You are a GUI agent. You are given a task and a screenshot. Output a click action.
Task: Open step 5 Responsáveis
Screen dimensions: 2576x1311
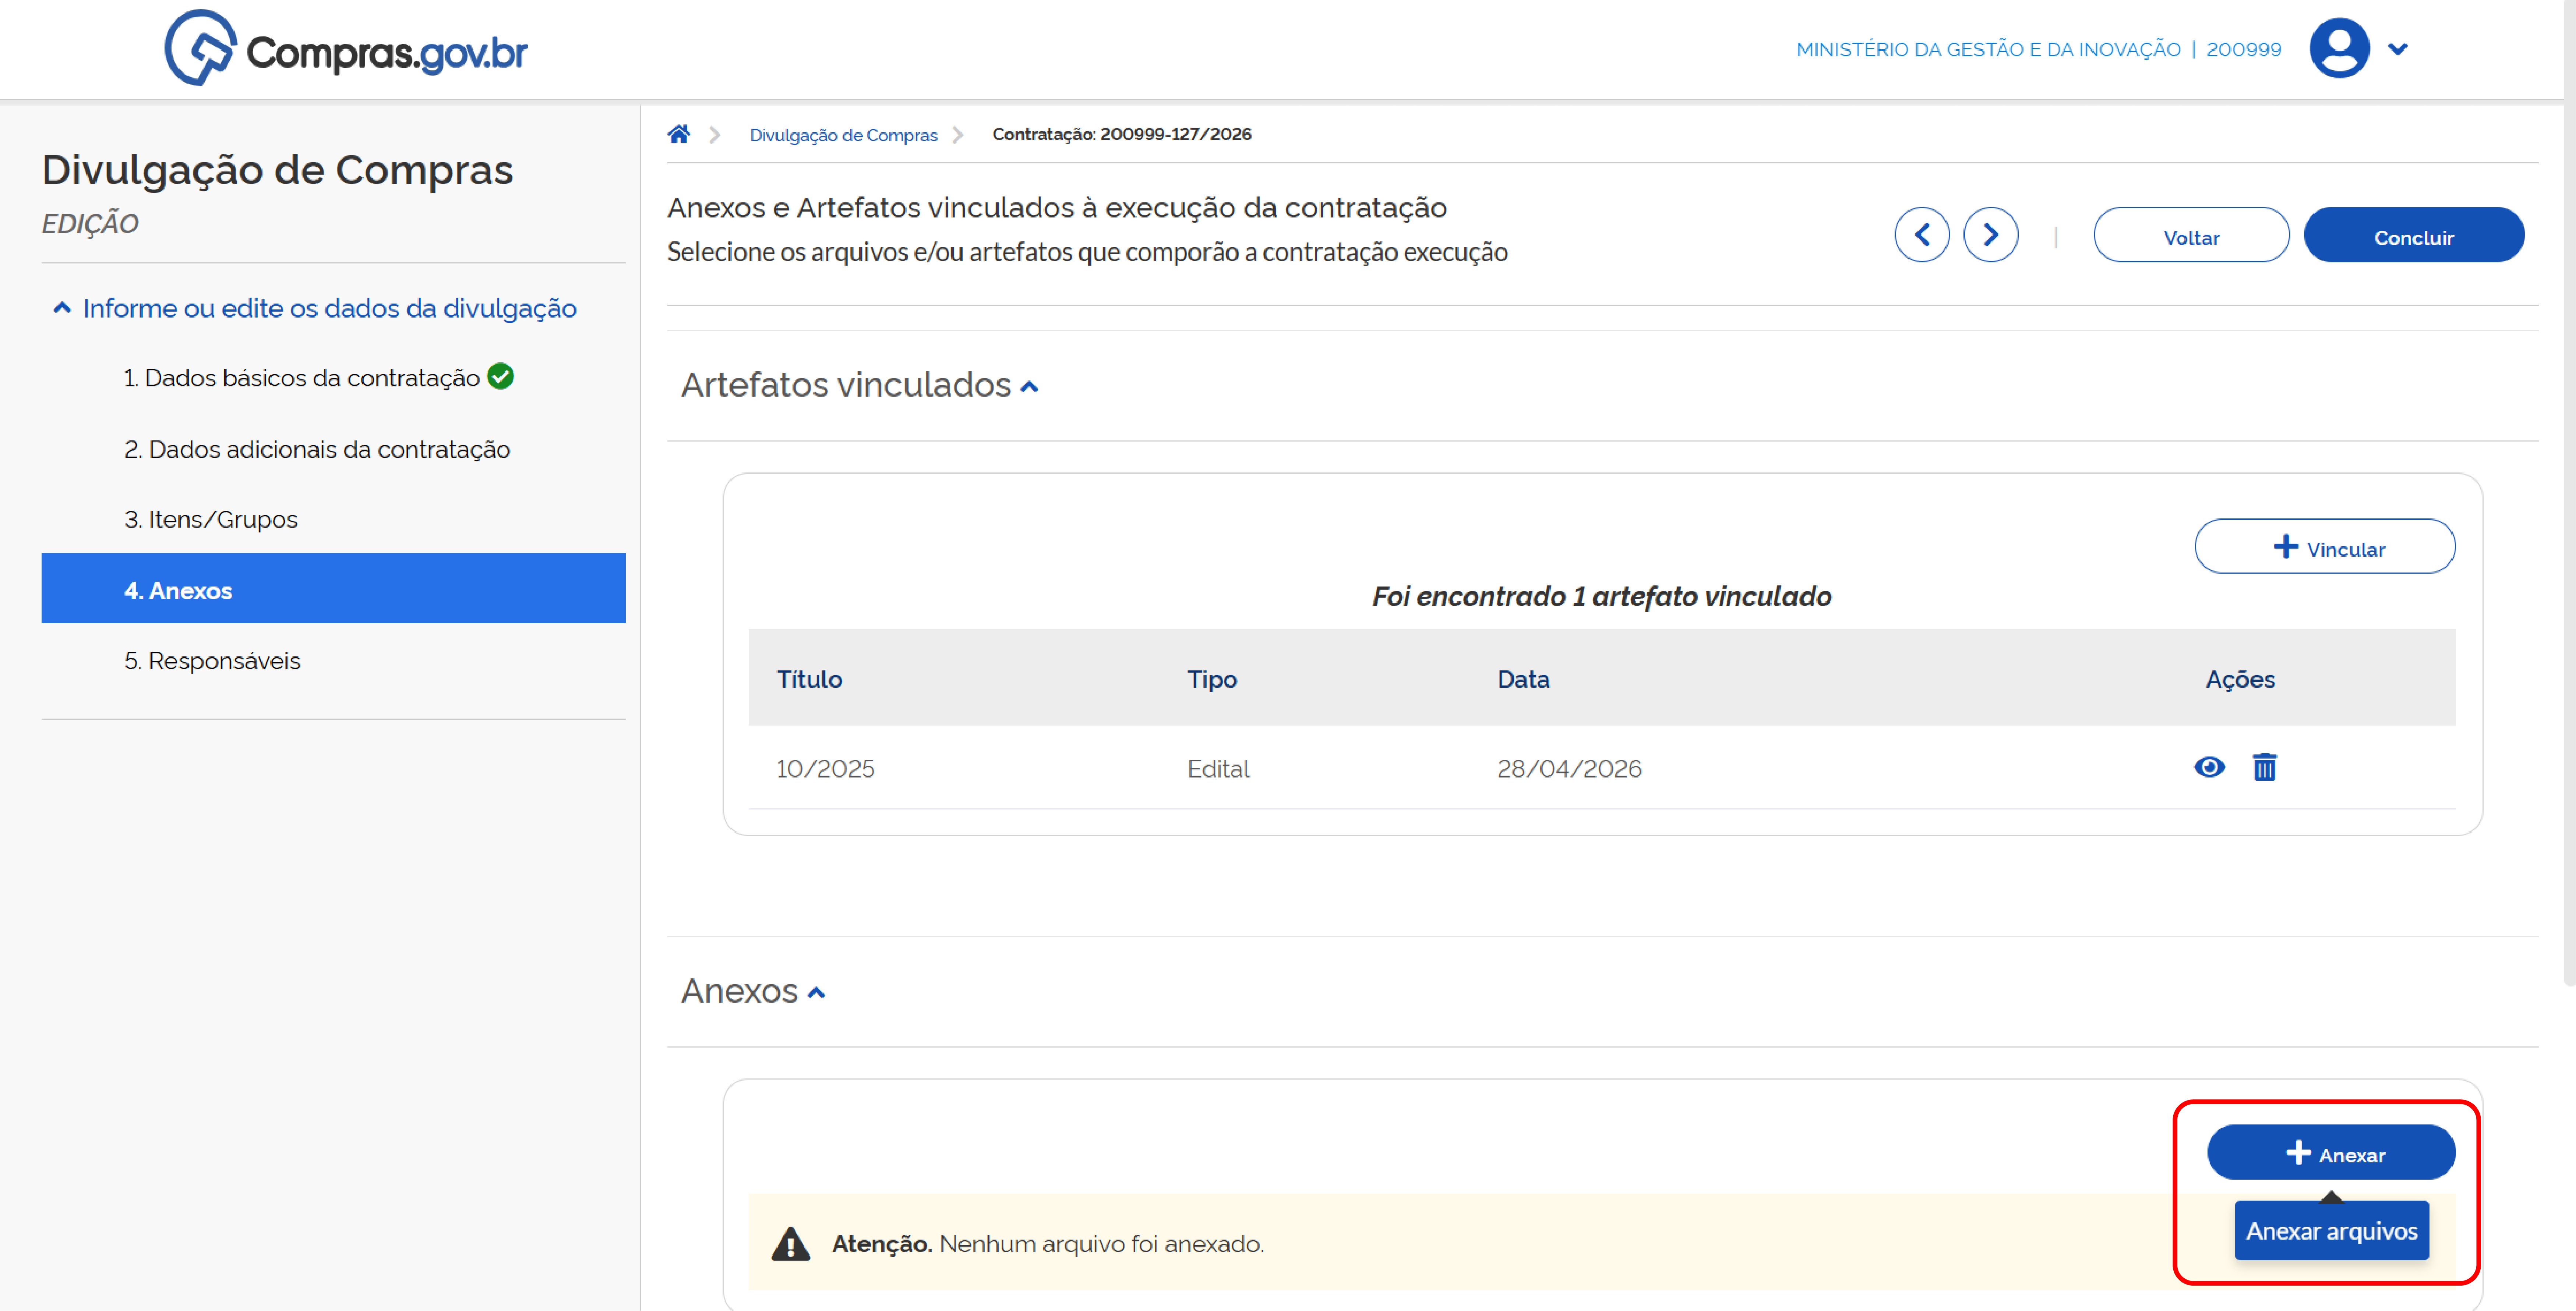(212, 660)
